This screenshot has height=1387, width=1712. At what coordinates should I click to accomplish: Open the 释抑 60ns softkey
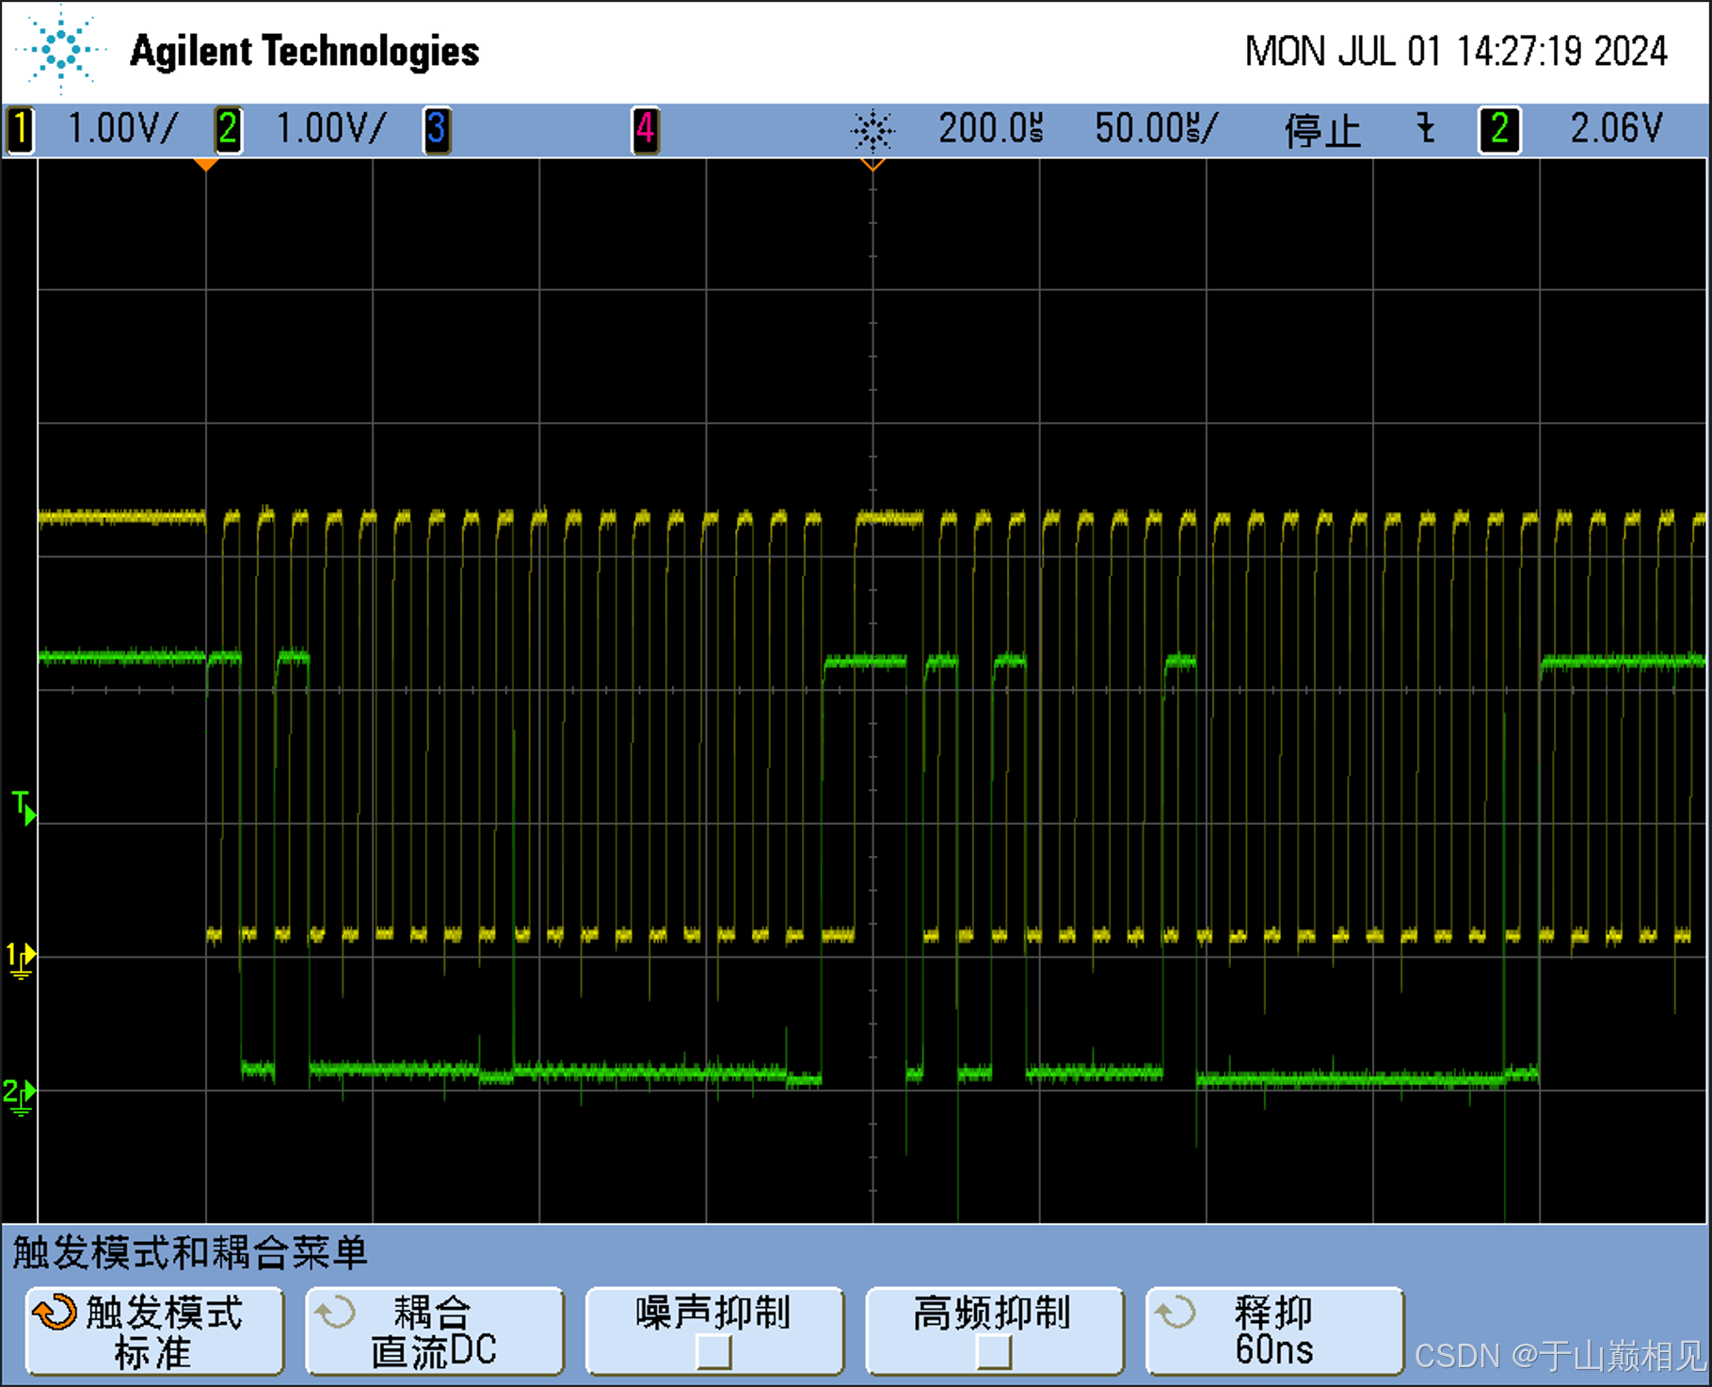pos(1274,1331)
